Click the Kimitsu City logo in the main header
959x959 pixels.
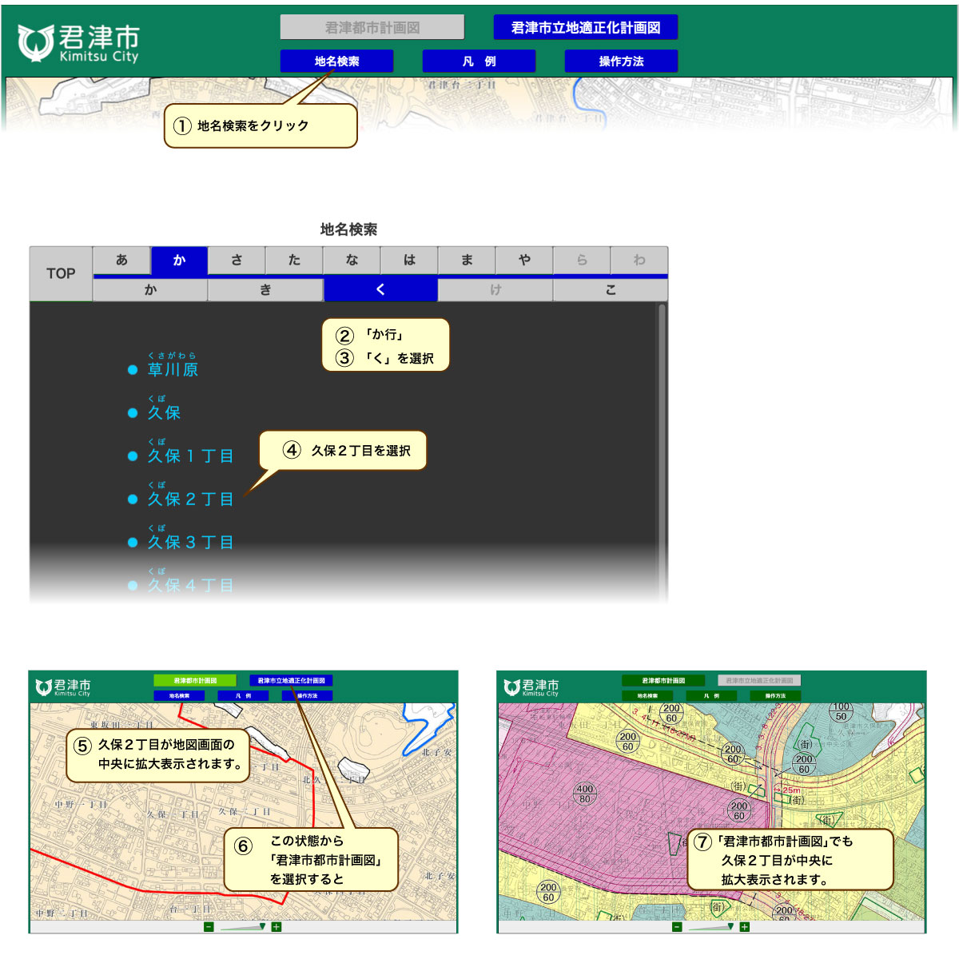(x=78, y=43)
